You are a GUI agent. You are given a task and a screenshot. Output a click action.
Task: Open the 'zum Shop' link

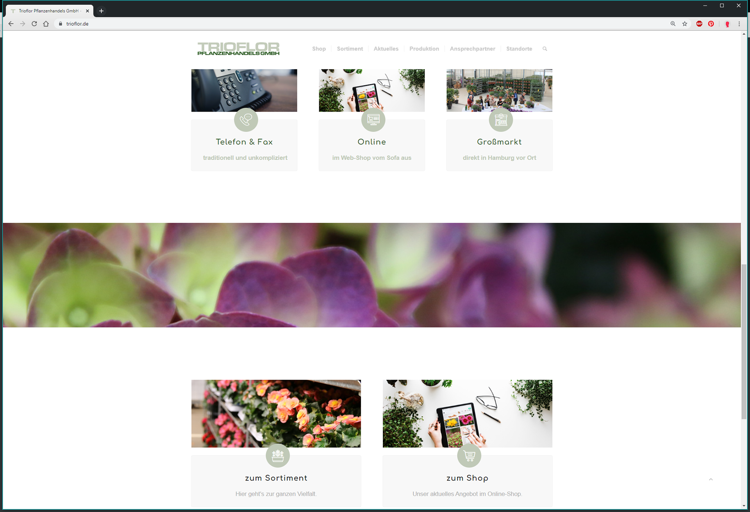(x=468, y=478)
